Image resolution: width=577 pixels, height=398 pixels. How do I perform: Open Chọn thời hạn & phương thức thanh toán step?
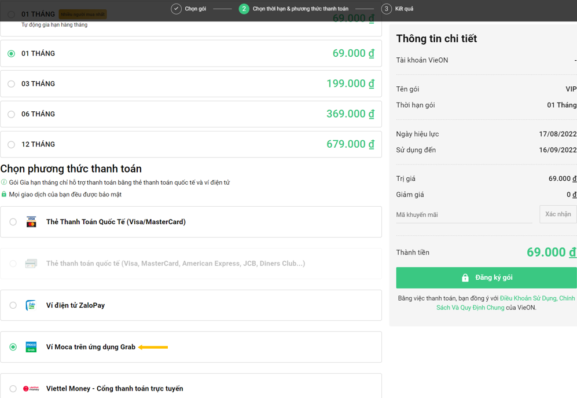pyautogui.click(x=300, y=9)
